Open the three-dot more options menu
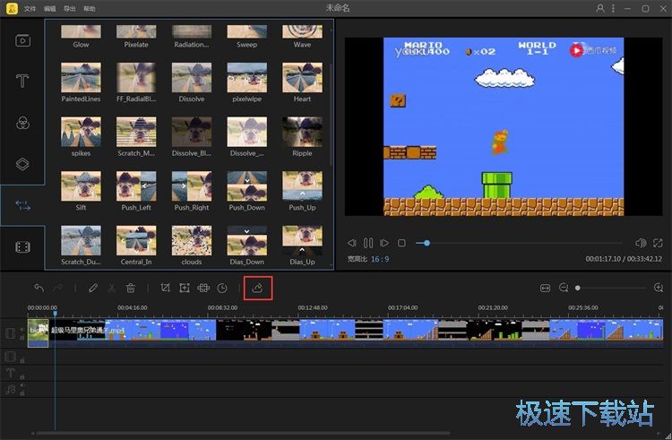This screenshot has width=672, height=440. [613, 8]
